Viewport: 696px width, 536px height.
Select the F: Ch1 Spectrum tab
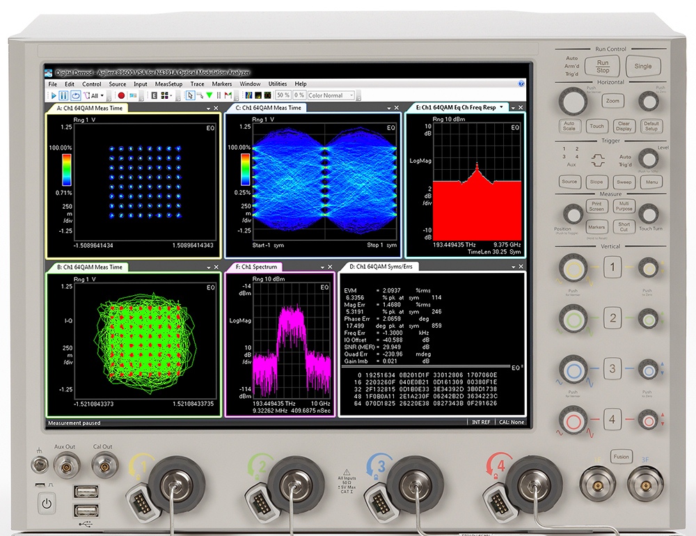255,267
